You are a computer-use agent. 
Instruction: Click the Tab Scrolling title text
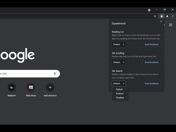(118, 53)
